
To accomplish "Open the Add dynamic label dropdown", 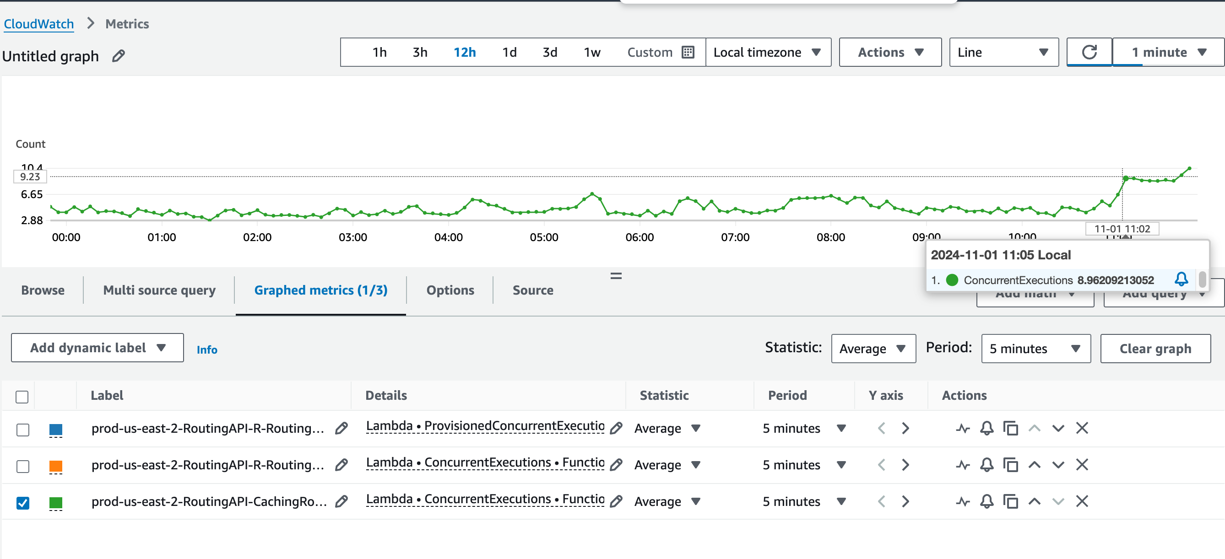I will [x=98, y=348].
